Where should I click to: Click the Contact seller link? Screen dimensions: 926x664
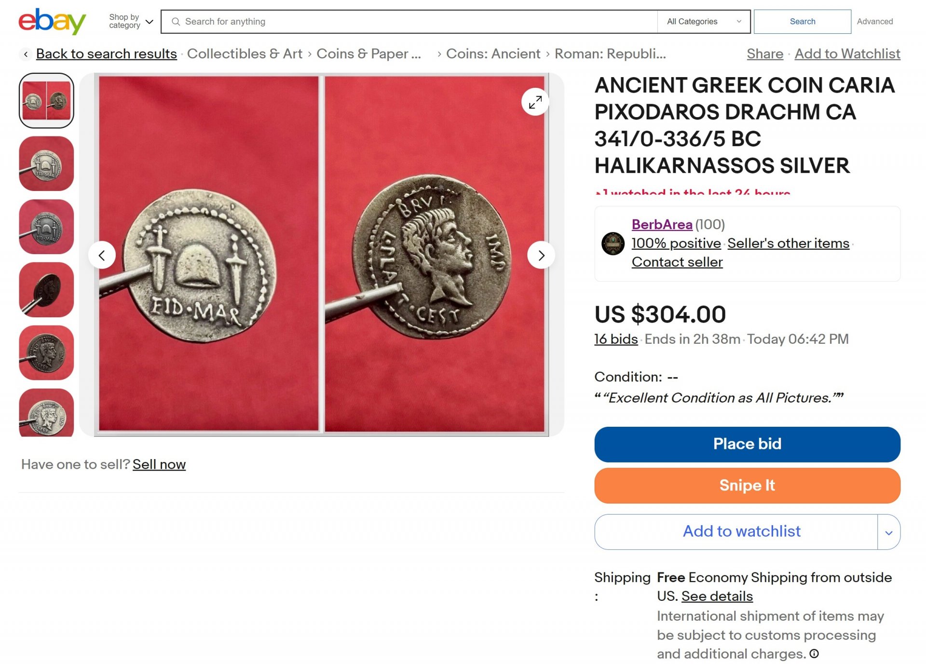click(x=677, y=262)
